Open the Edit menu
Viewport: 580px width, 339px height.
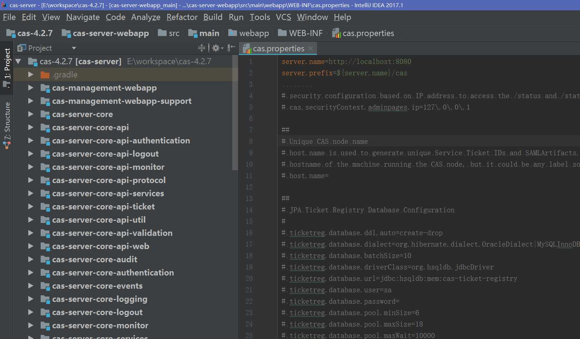(x=29, y=17)
